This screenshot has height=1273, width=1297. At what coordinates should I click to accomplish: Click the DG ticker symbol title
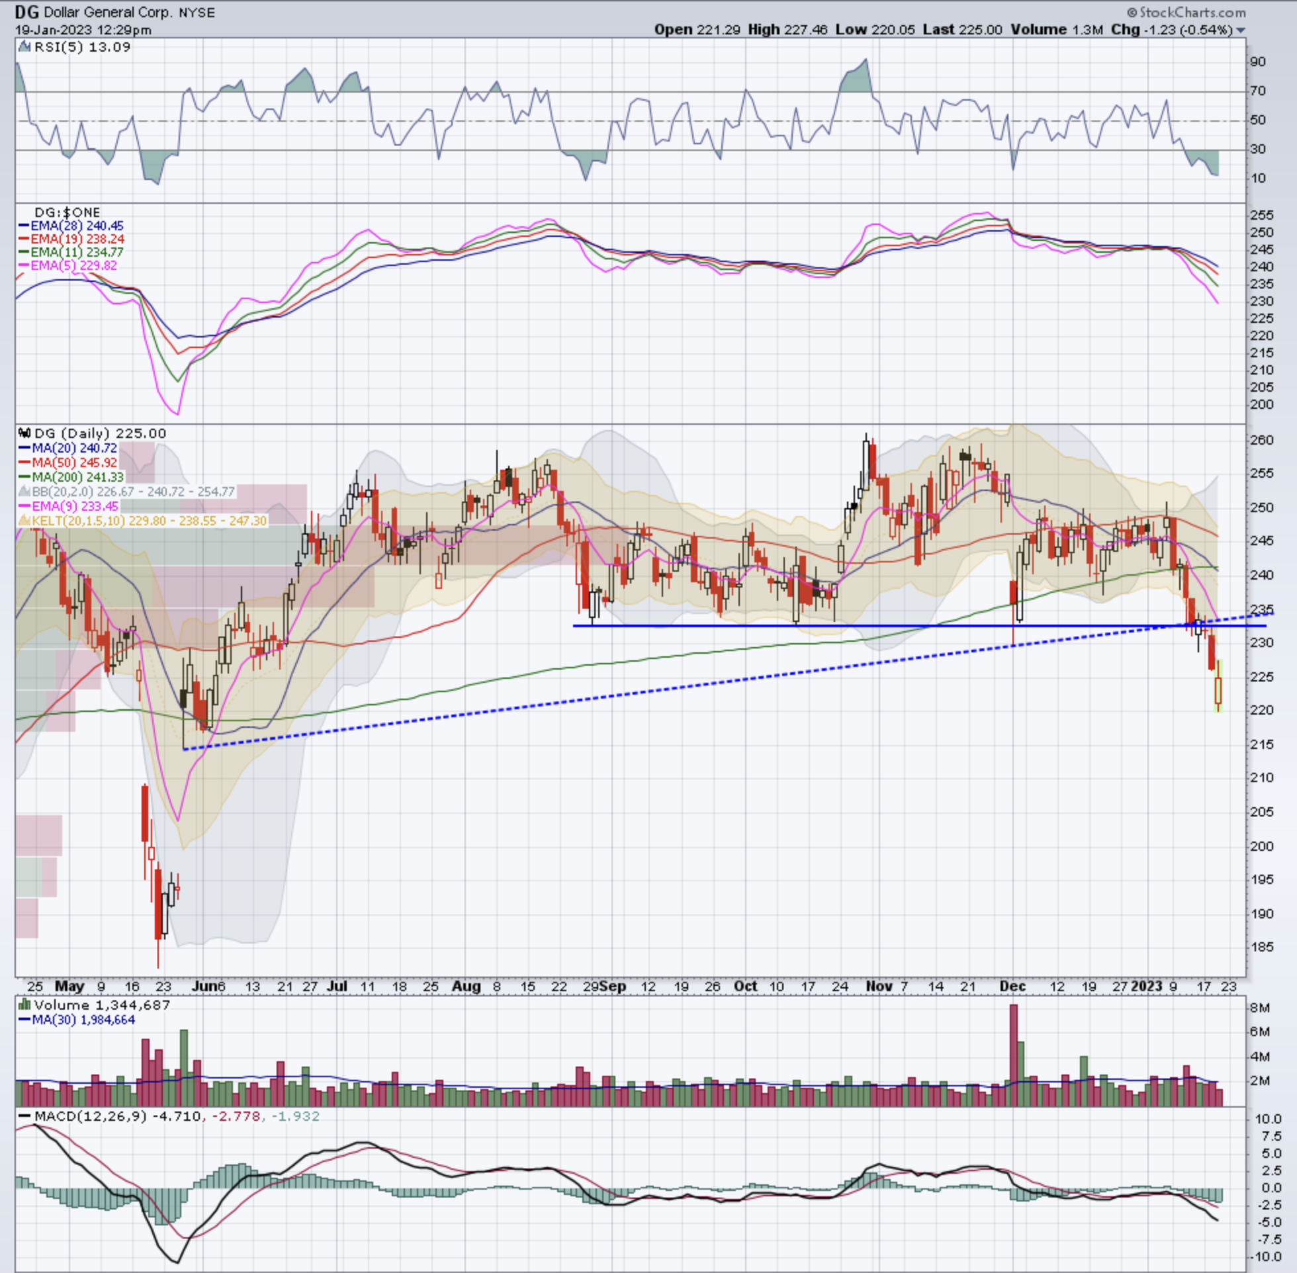[x=26, y=12]
